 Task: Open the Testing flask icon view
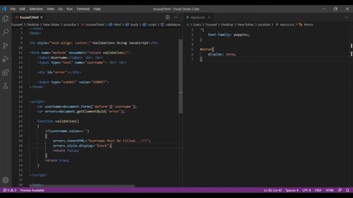(6, 86)
